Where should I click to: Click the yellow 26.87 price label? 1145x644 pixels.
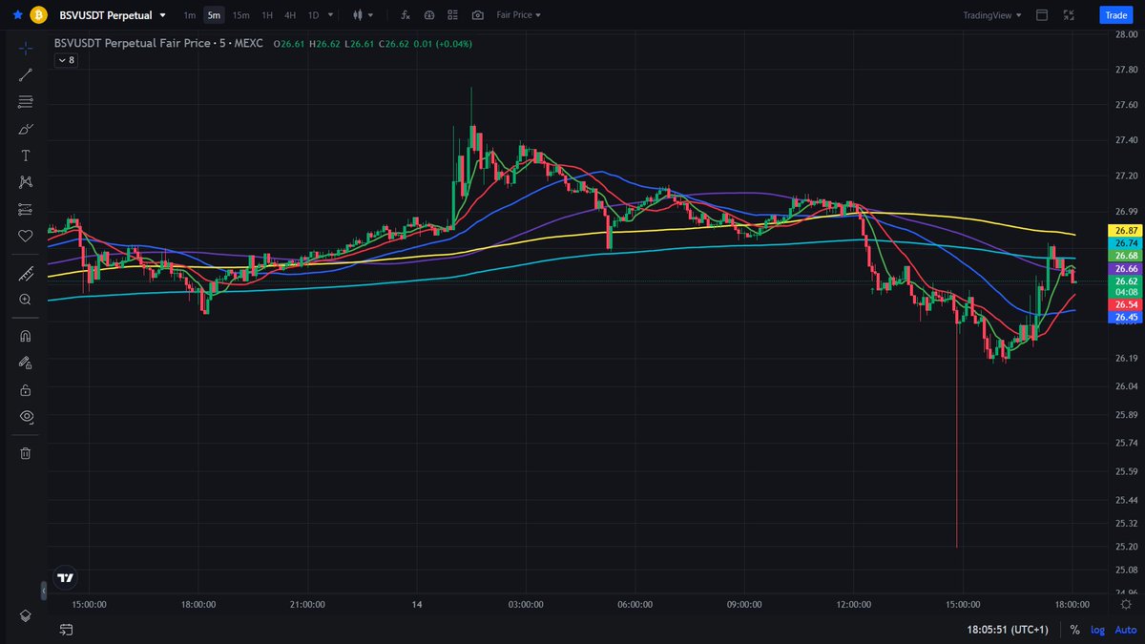click(1126, 231)
